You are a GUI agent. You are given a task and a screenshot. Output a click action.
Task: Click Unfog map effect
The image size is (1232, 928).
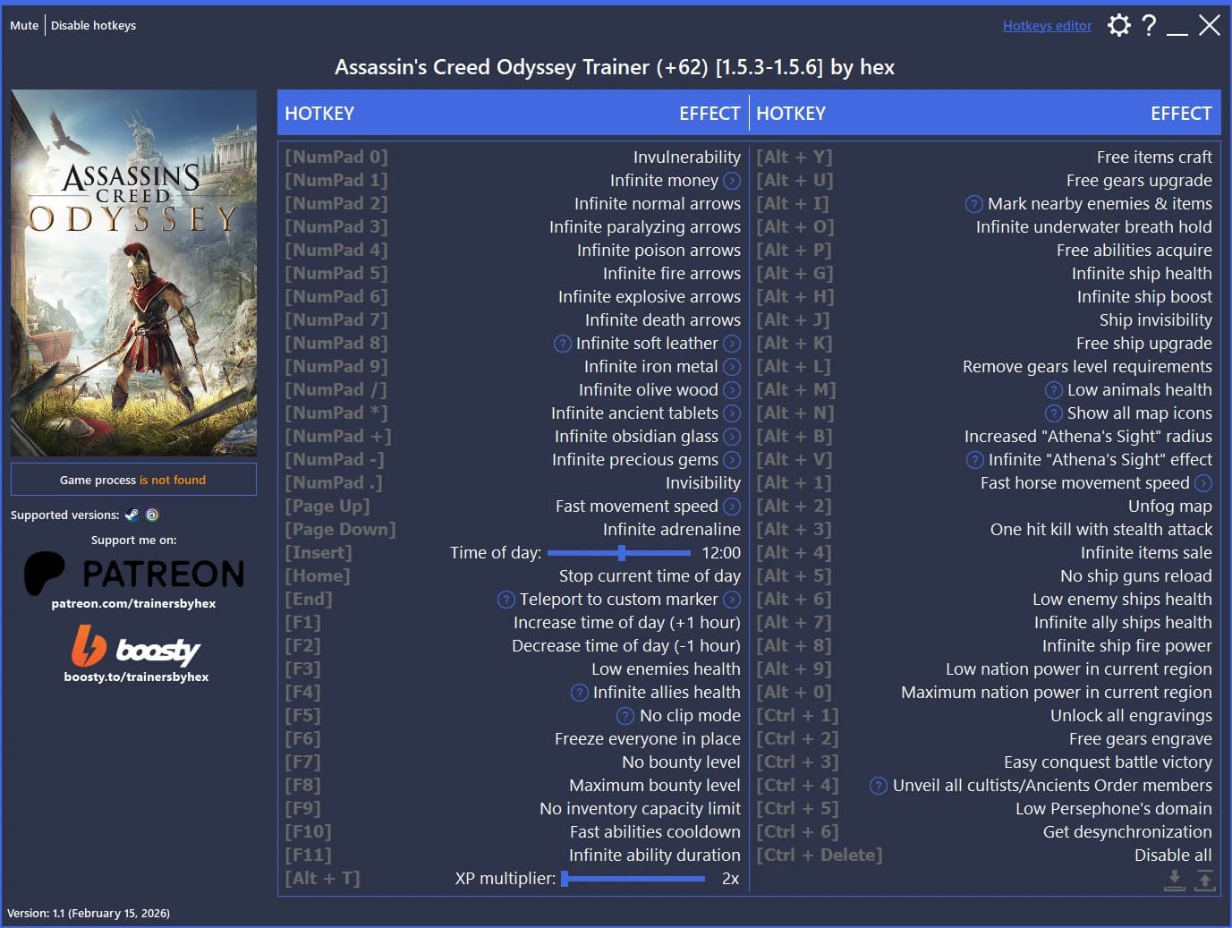point(1169,507)
